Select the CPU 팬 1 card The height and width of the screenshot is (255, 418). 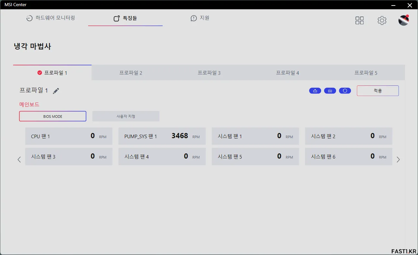pyautogui.click(x=69, y=136)
